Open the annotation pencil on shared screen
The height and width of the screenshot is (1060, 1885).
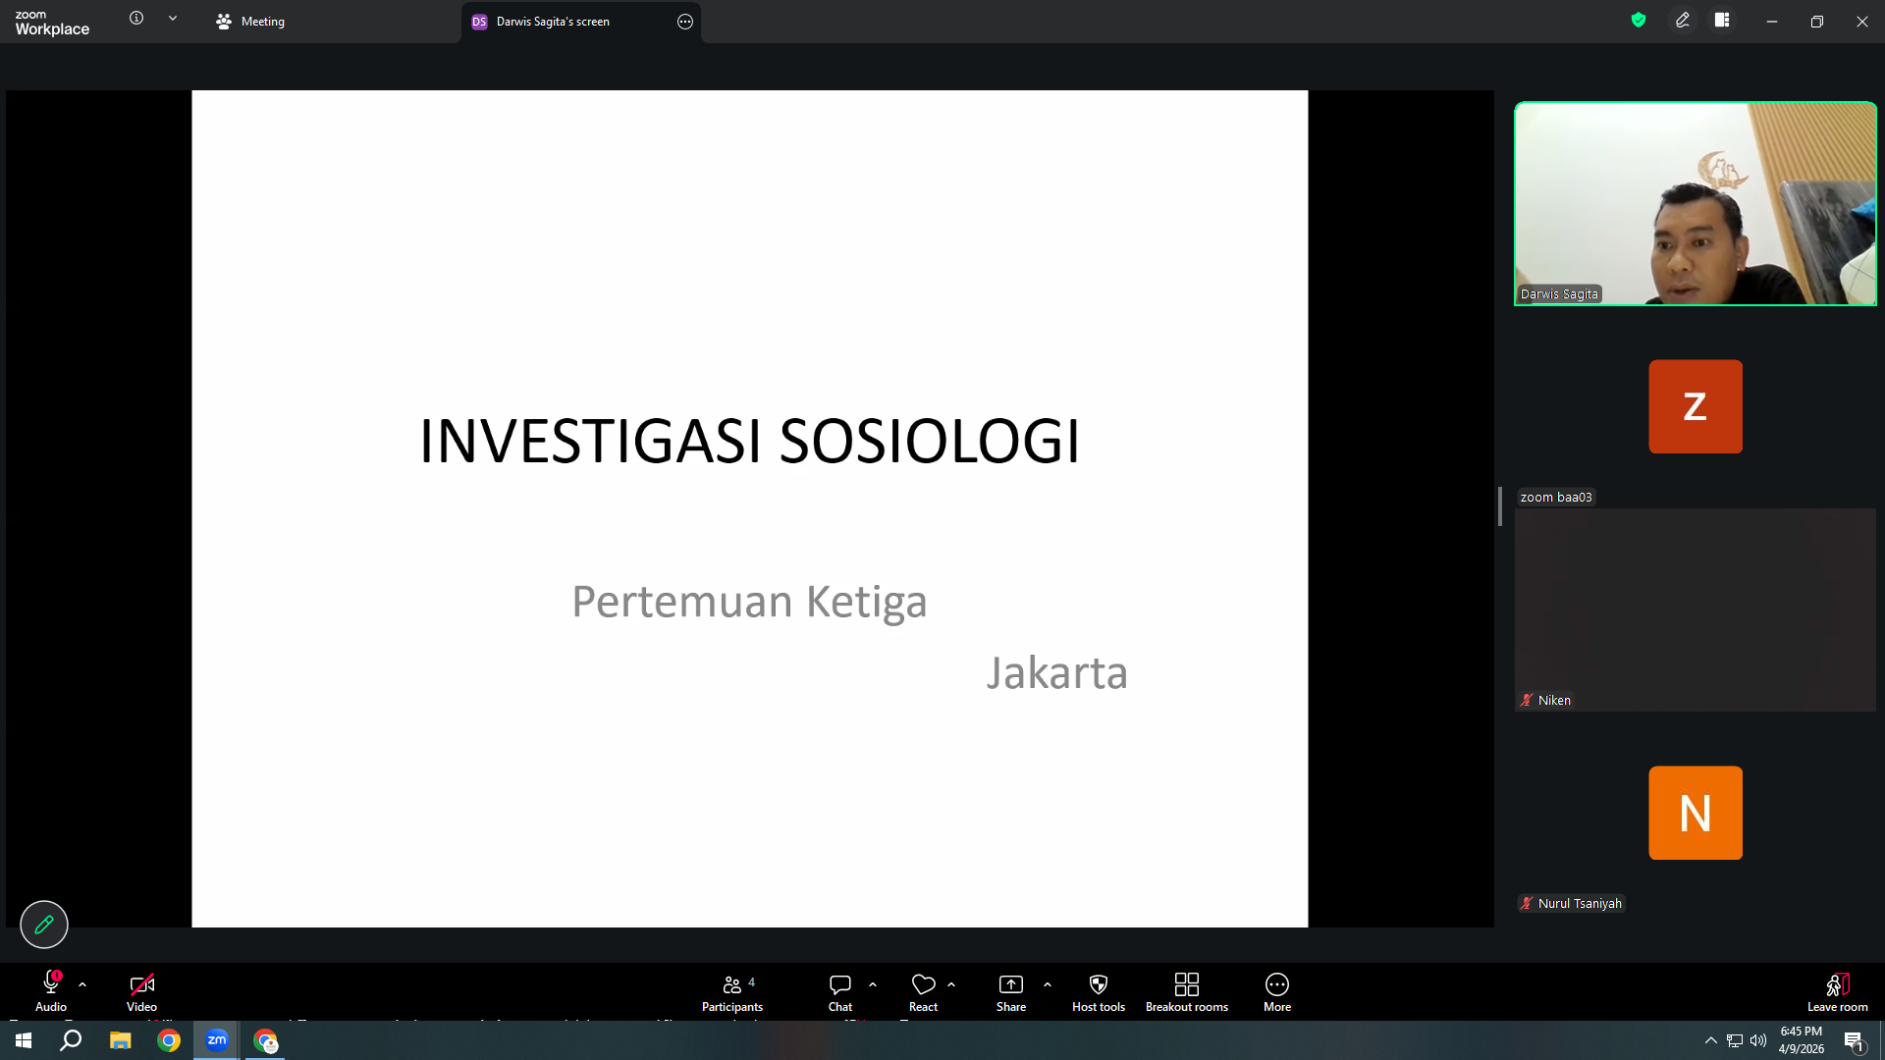pyautogui.click(x=44, y=925)
